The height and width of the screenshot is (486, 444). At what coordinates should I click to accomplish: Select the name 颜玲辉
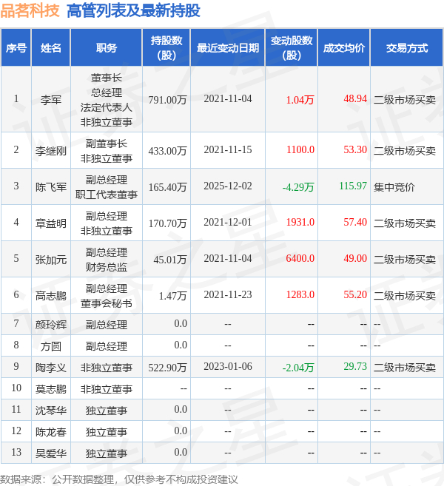51,325
